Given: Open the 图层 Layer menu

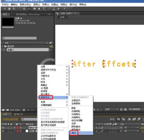Looking at the screenshot, I should [37, 5].
